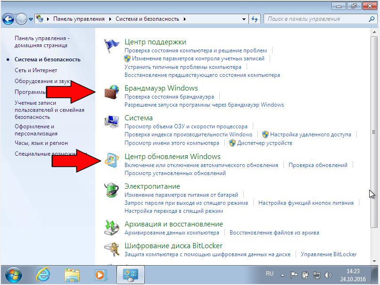
Task: Click the search magnifier icon
Action: coord(371,19)
